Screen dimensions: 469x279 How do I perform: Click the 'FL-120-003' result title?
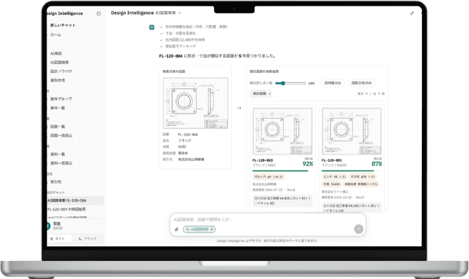tap(263, 160)
